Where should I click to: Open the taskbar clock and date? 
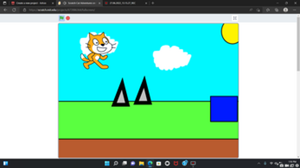pos(292,162)
